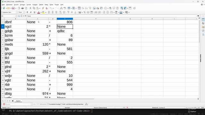Viewport: 205px width, 115px height.
Task: Select the Tabelle1 sheet tab
Action: [x=18, y=101]
